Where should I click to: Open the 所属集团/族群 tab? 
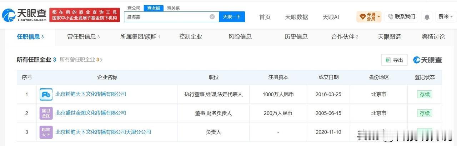click(140, 37)
